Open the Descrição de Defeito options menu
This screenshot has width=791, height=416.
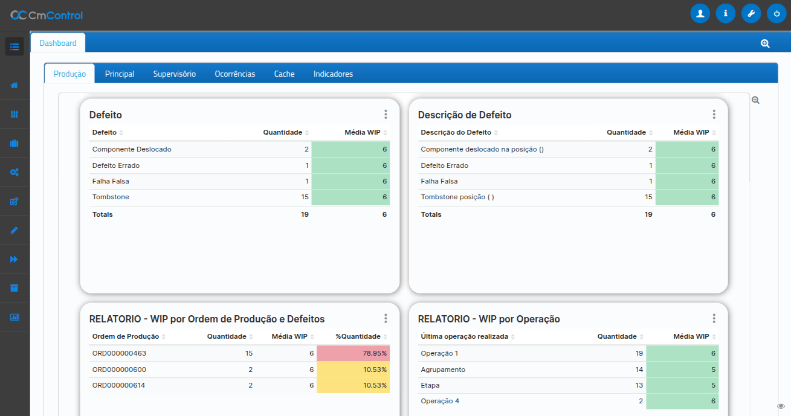714,114
